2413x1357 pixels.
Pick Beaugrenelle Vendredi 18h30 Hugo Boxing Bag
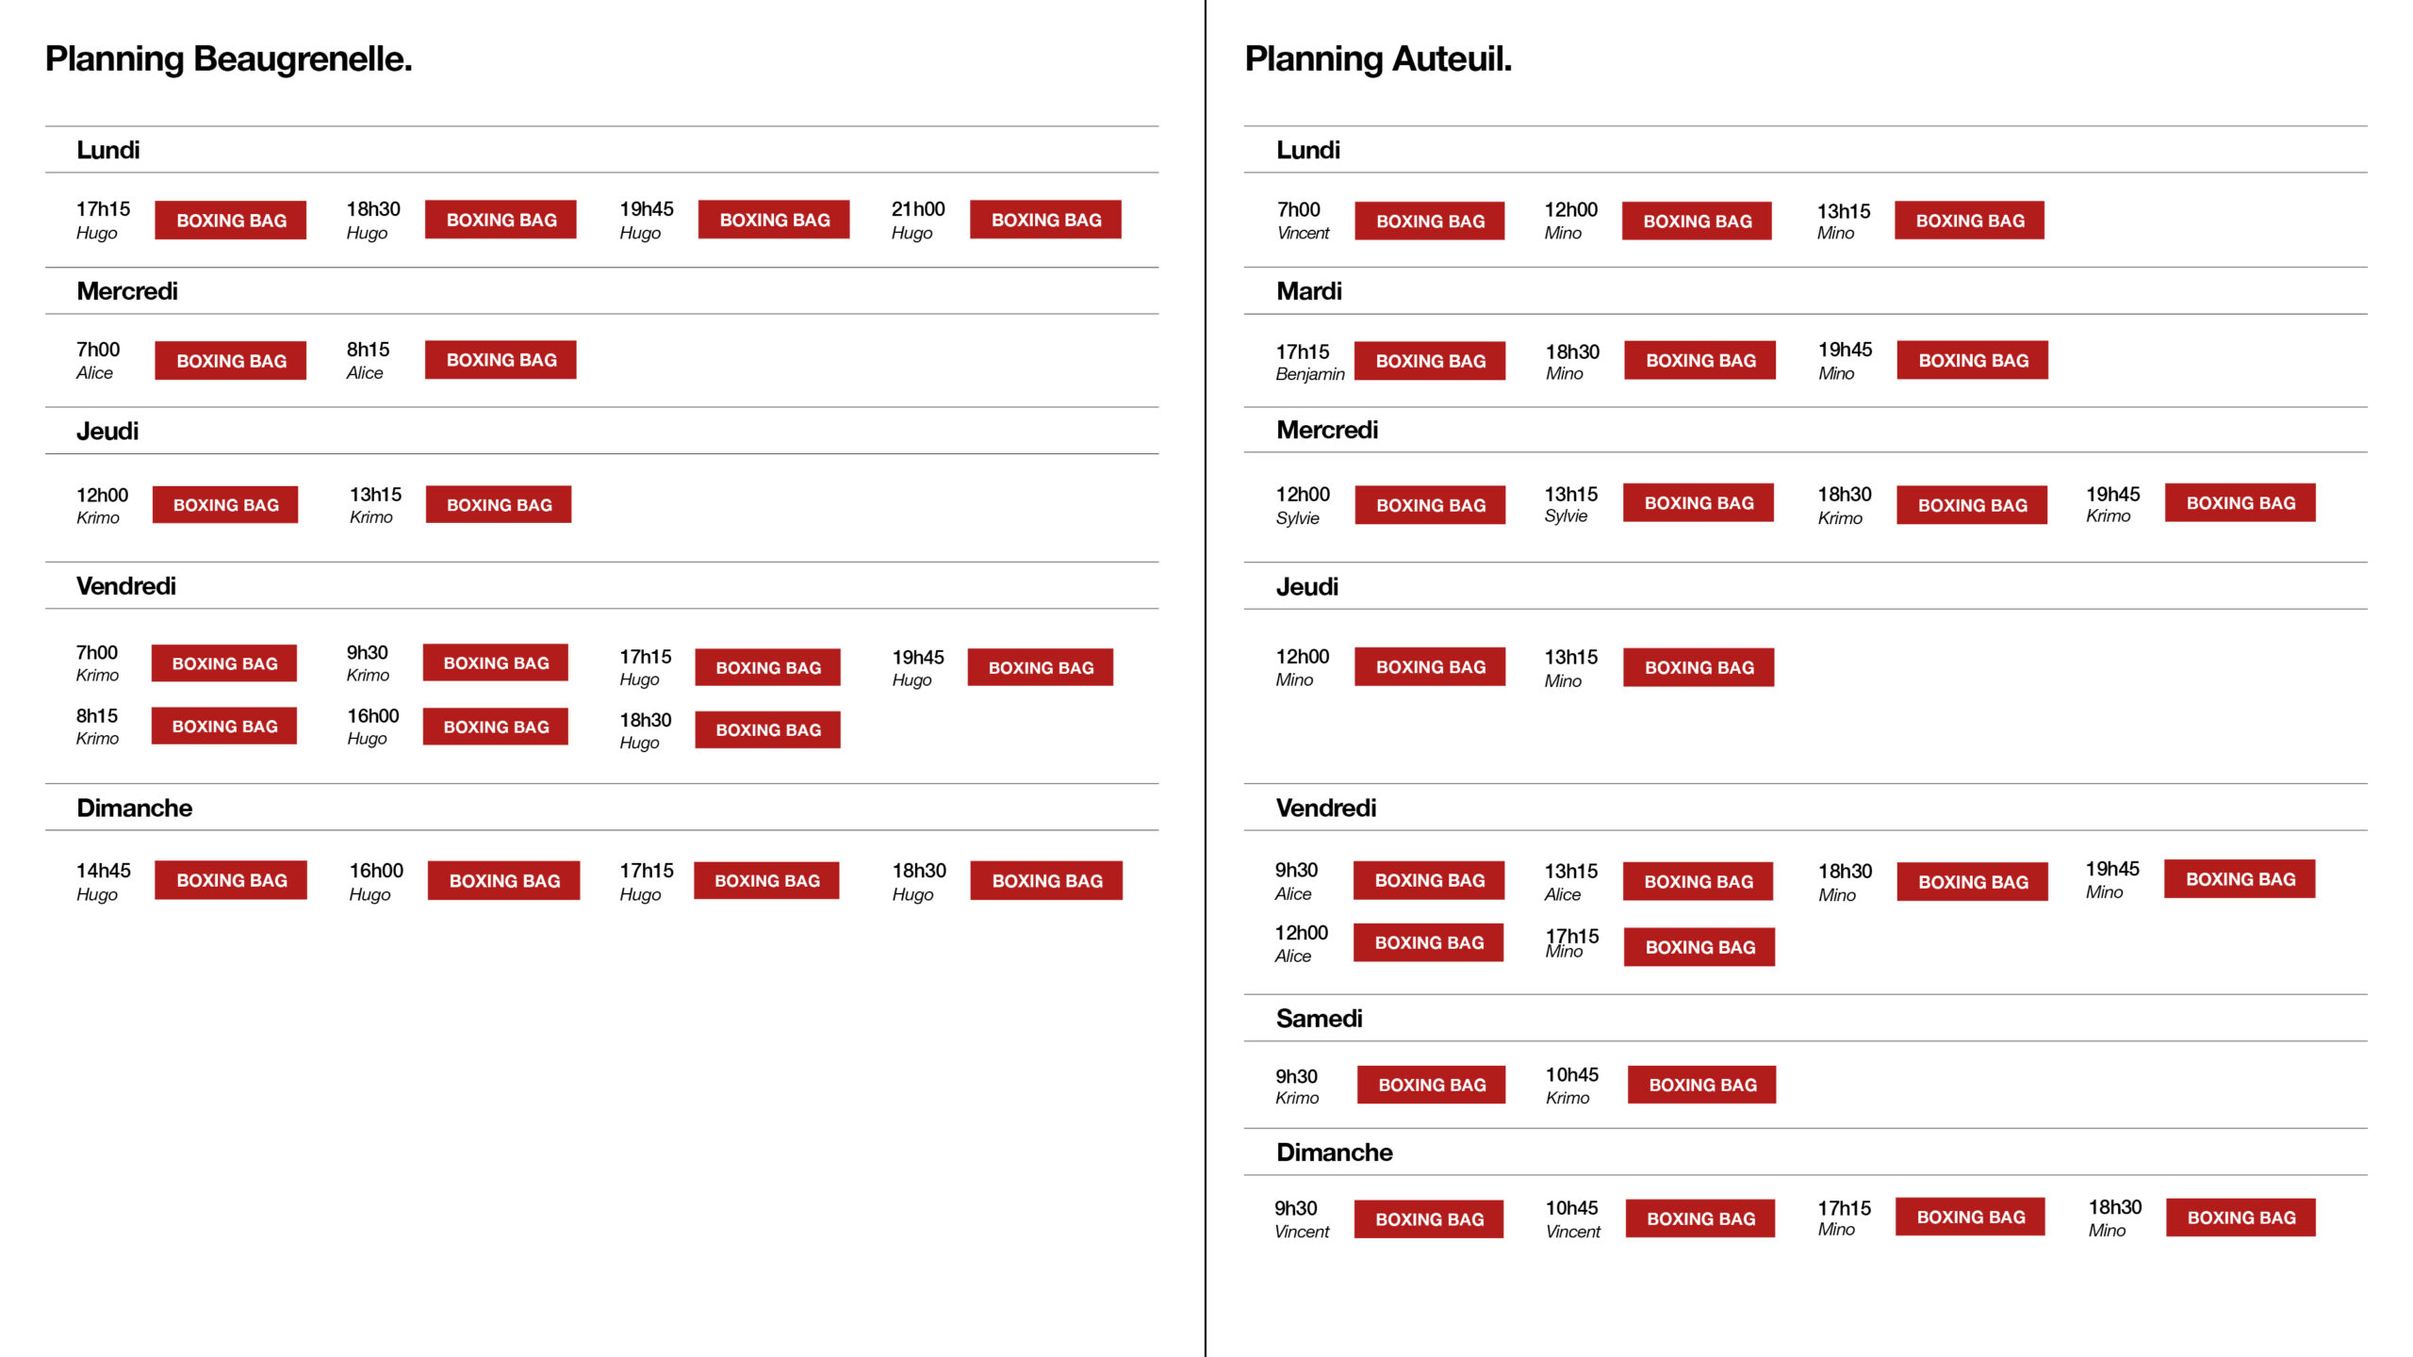pos(767,730)
